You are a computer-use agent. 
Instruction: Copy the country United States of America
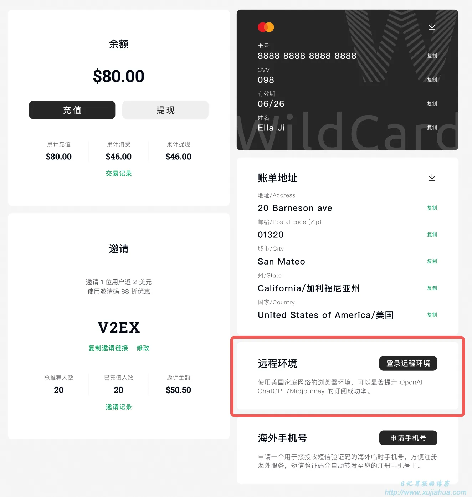click(432, 315)
